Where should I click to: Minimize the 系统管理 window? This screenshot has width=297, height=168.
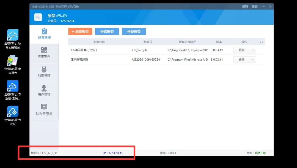coord(263,7)
